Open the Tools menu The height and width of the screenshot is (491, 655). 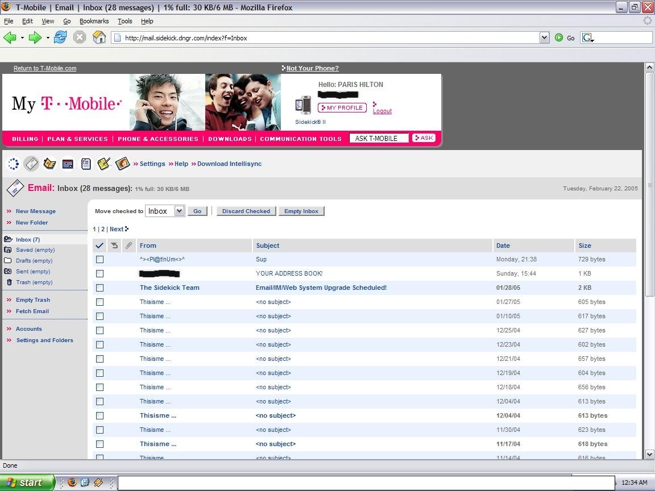point(125,21)
